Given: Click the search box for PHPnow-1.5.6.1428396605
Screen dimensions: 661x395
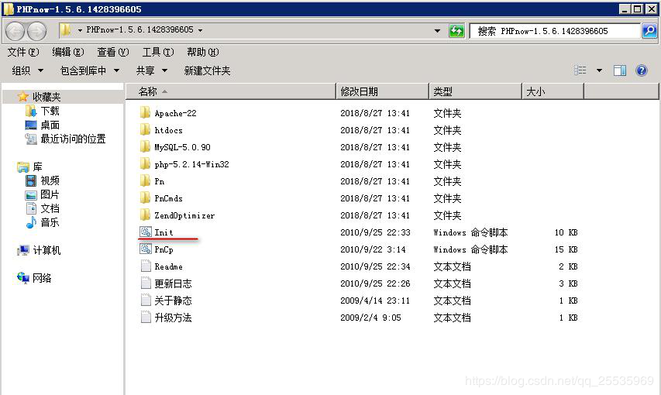Looking at the screenshot, I should [555, 31].
